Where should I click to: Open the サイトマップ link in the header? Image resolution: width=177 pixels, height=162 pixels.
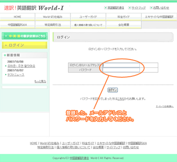[x=139, y=8]
